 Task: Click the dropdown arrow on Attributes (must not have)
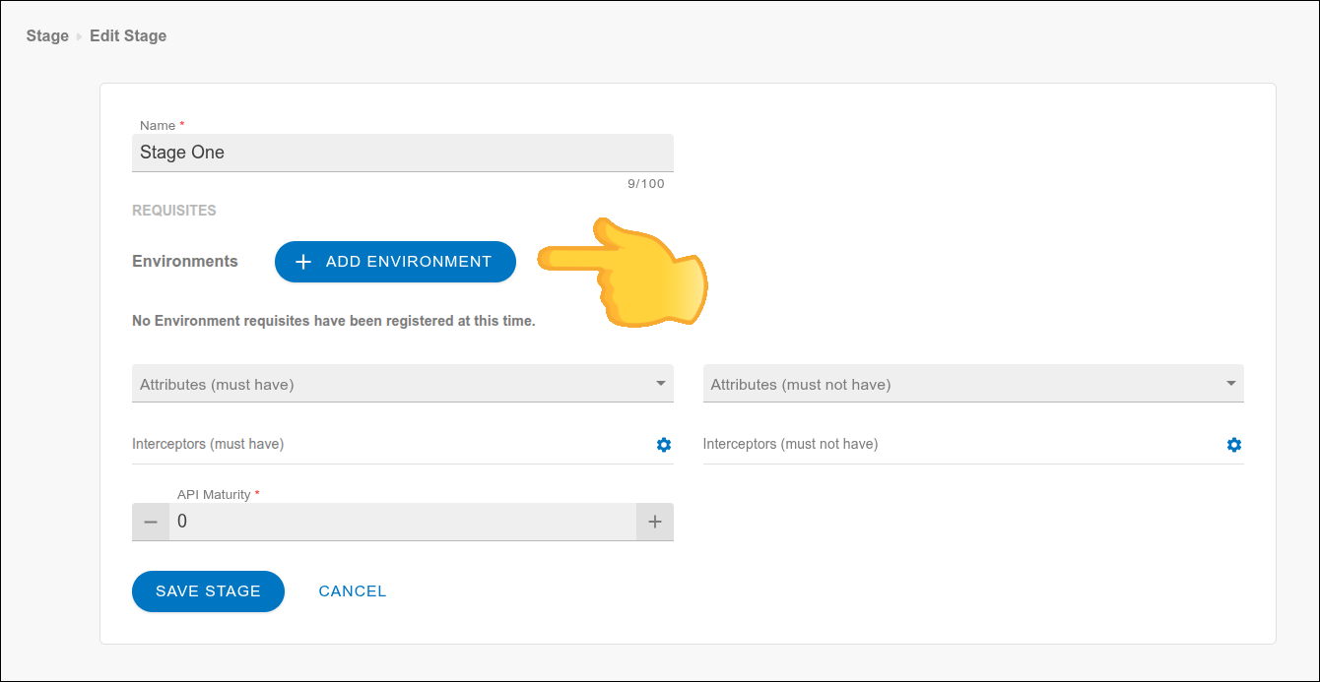pos(1230,384)
